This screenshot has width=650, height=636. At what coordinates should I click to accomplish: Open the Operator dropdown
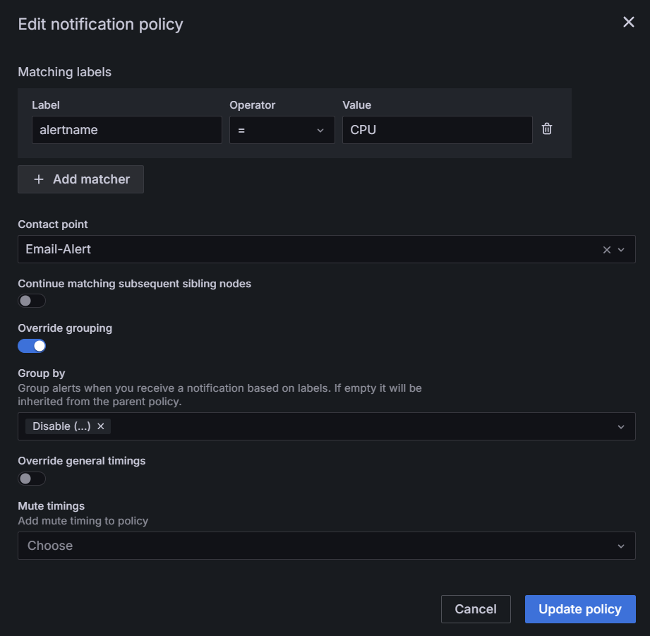pos(282,130)
